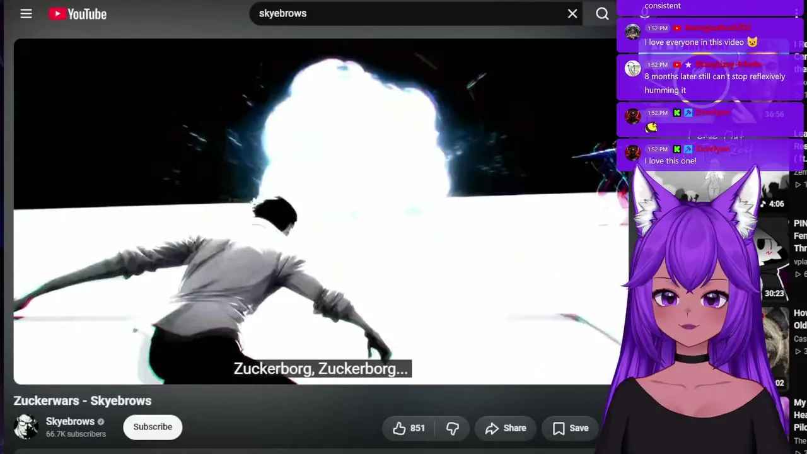Clear the search box with the X
807x454 pixels.
tap(572, 13)
